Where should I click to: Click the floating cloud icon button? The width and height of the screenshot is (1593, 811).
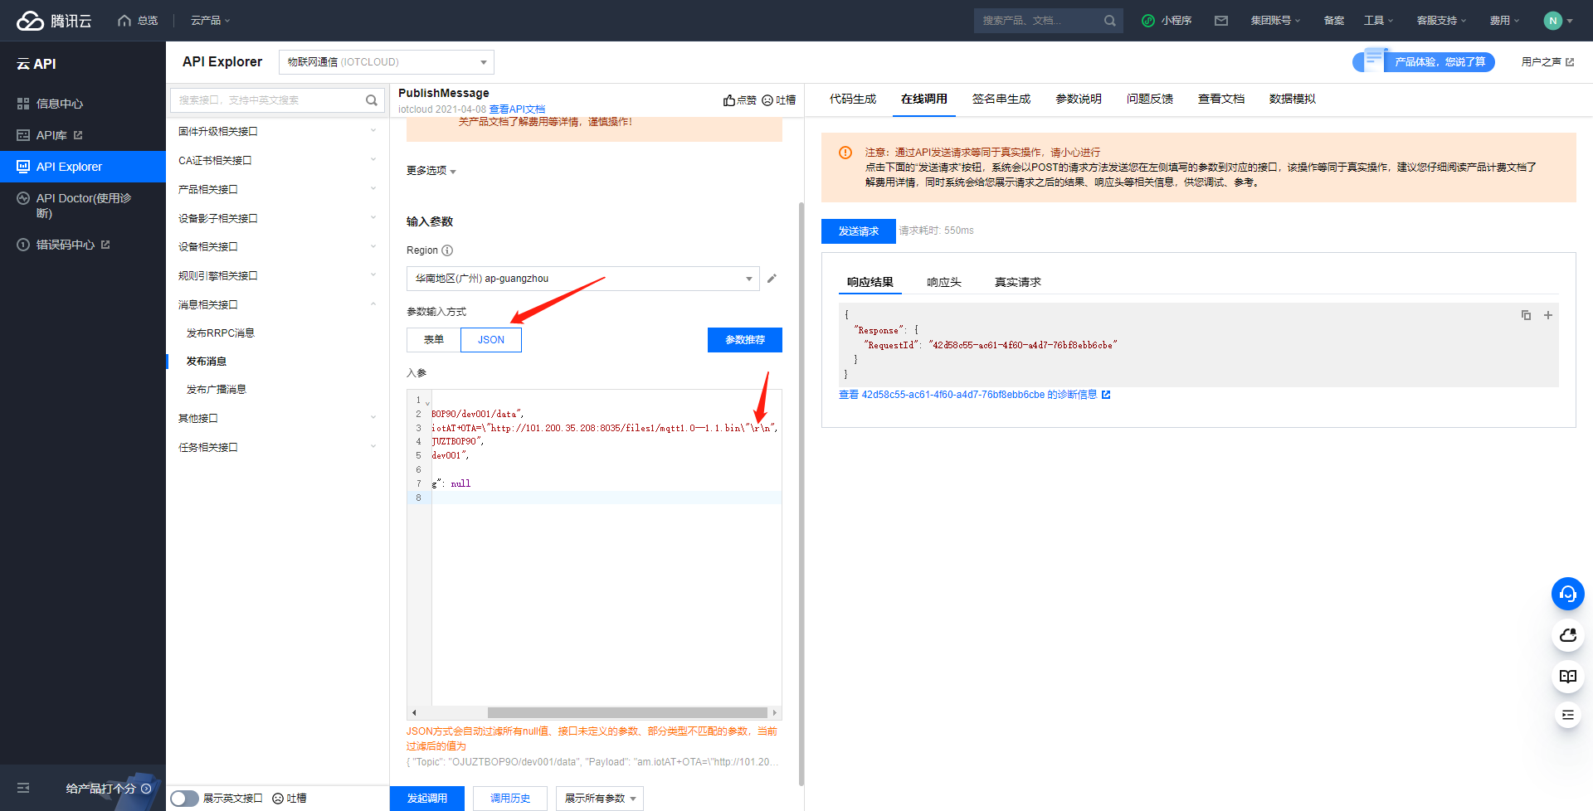point(1568,635)
